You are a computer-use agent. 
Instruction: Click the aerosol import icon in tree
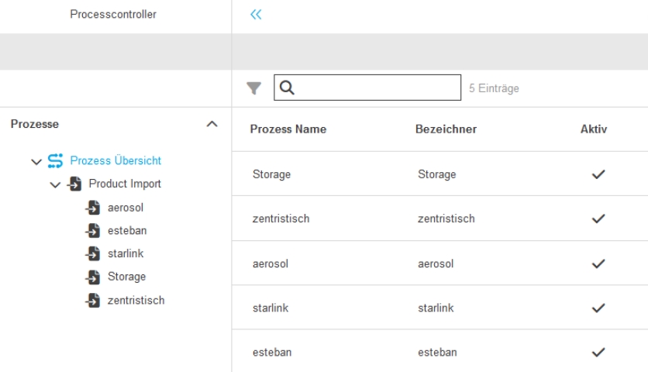click(x=93, y=208)
